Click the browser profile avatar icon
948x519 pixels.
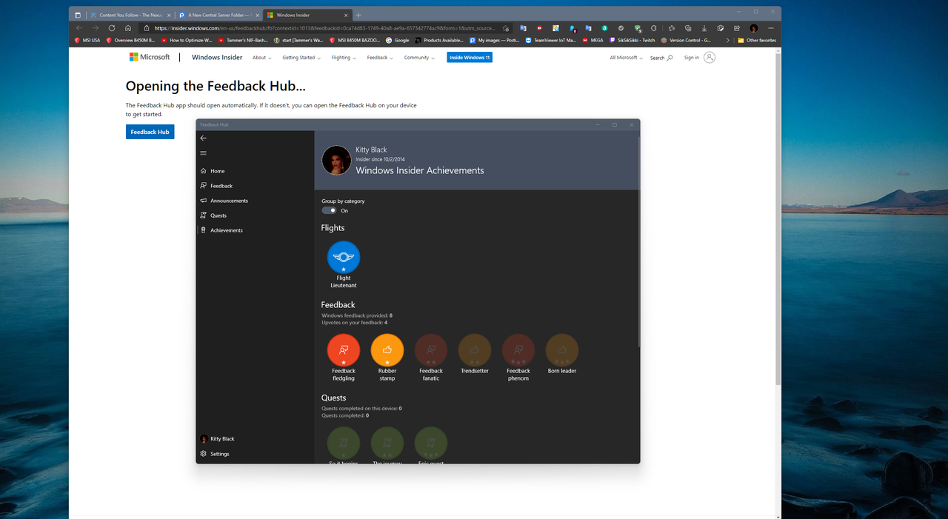pyautogui.click(x=754, y=28)
